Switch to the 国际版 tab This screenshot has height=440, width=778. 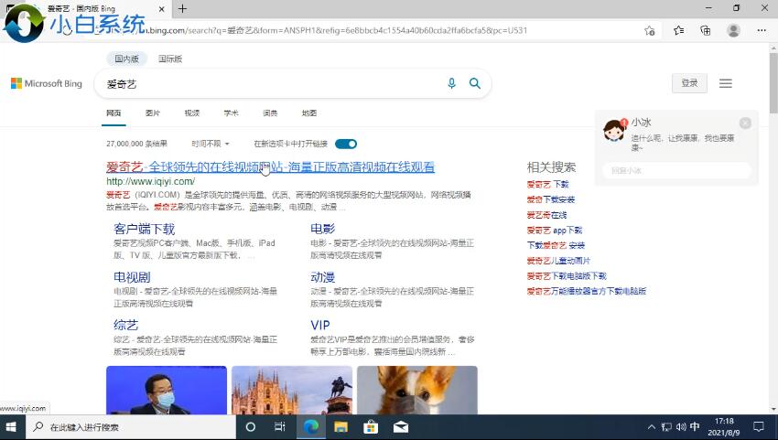coord(170,59)
